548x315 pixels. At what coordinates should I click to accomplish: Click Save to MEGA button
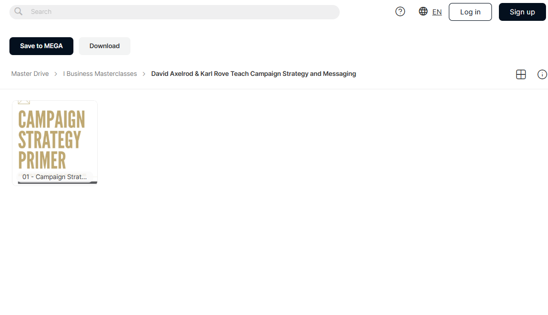(41, 46)
